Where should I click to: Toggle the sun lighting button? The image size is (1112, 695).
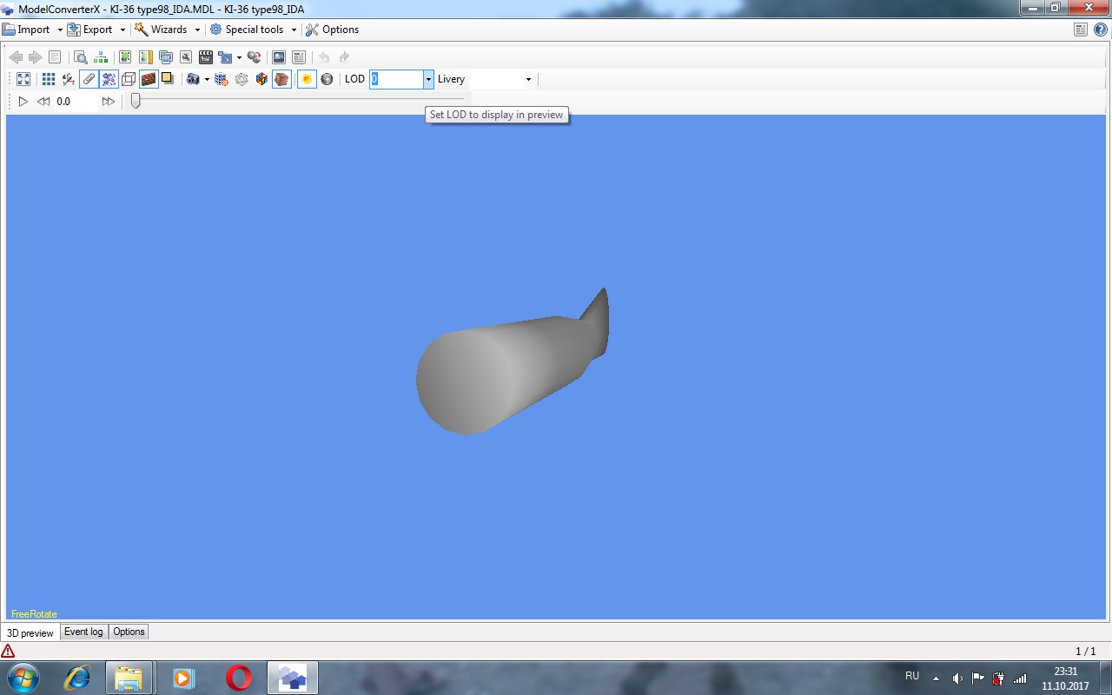[306, 79]
